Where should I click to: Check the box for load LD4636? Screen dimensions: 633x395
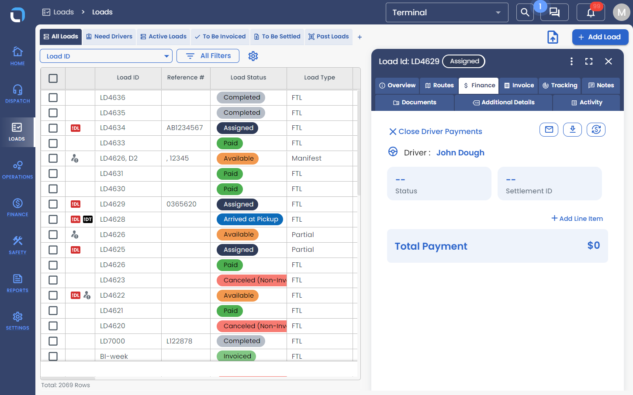pyautogui.click(x=53, y=97)
